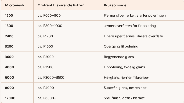Click the ca. P1200 cell
This screenshot has height=103, width=184.
pyautogui.click(x=45, y=36)
